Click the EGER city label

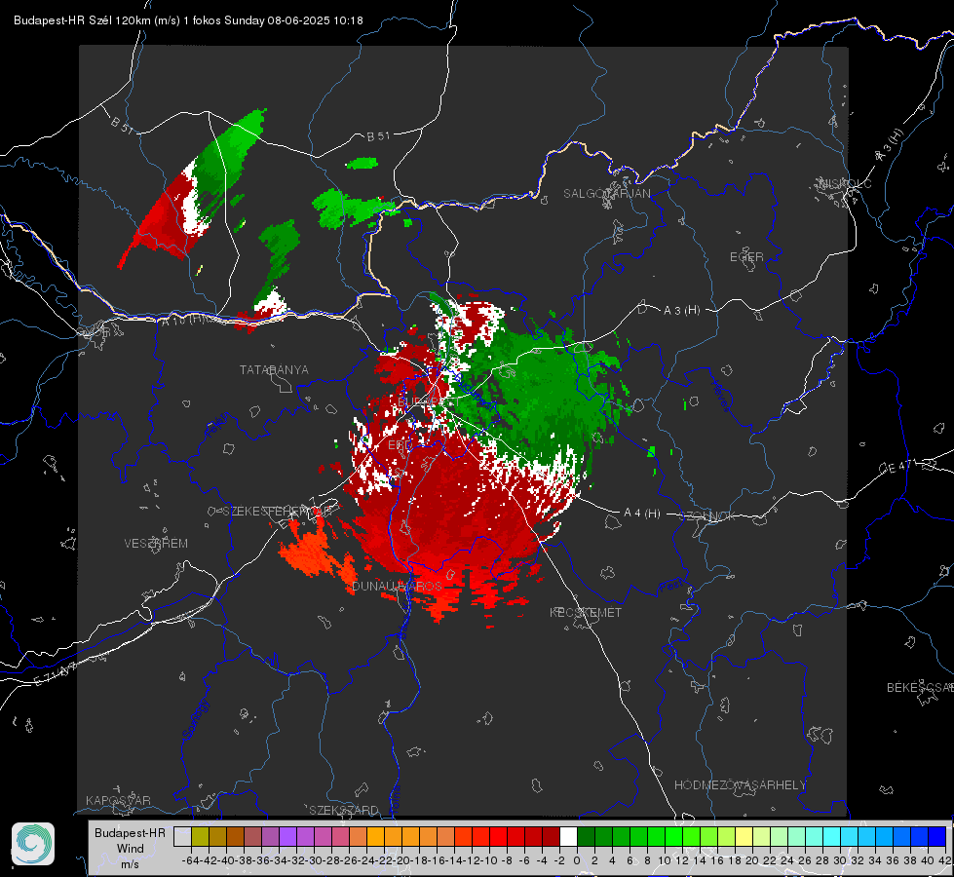(x=746, y=257)
